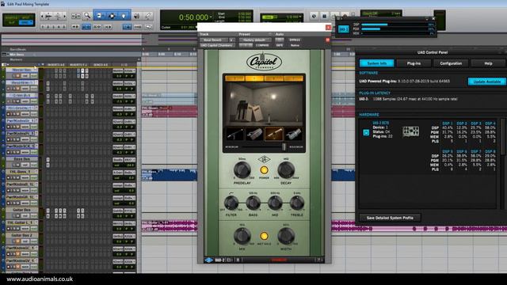Screen dimensions: 507x285
Task: Click the magenta guitar track clip in timeline
Action: [x=169, y=226]
